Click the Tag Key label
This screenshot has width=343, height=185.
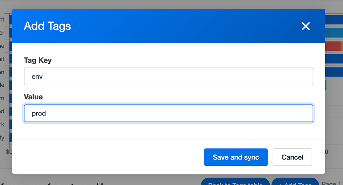(x=38, y=60)
